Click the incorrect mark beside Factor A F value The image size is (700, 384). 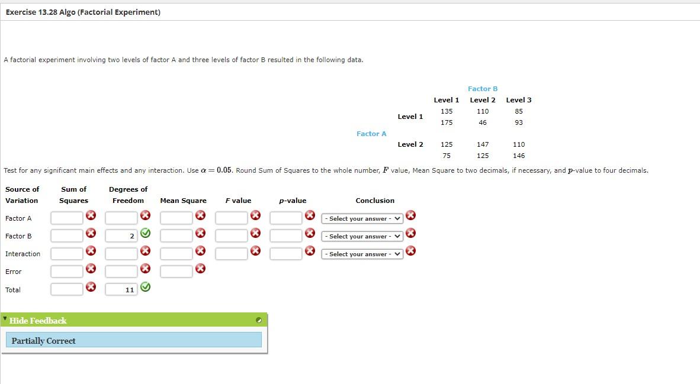255,215
